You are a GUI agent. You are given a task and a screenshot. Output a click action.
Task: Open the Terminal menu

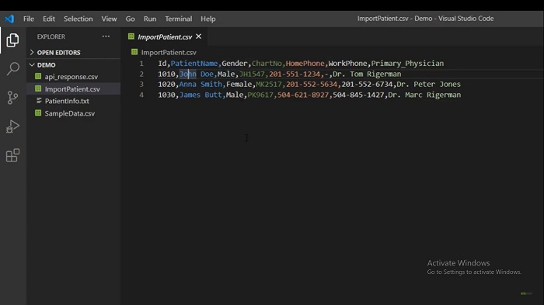pyautogui.click(x=178, y=19)
